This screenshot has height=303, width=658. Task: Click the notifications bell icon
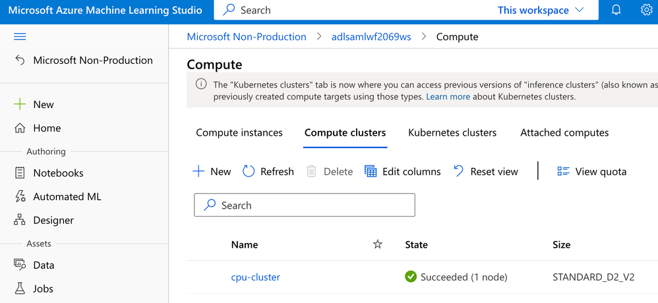point(616,10)
